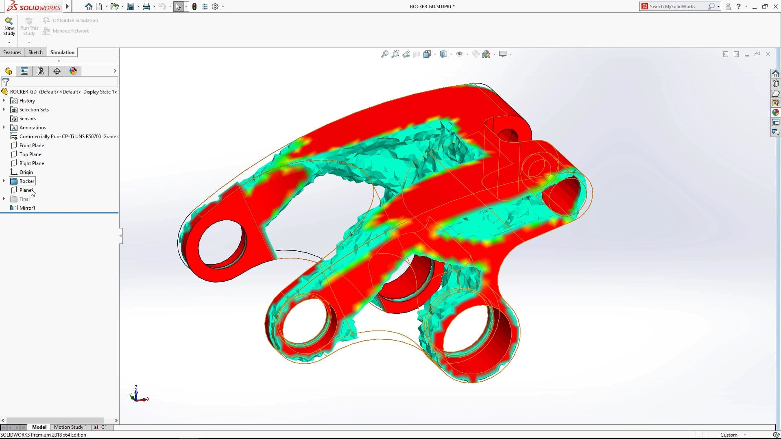Open the View Settings dropdown arrow
This screenshot has width=781, height=439.
point(510,54)
